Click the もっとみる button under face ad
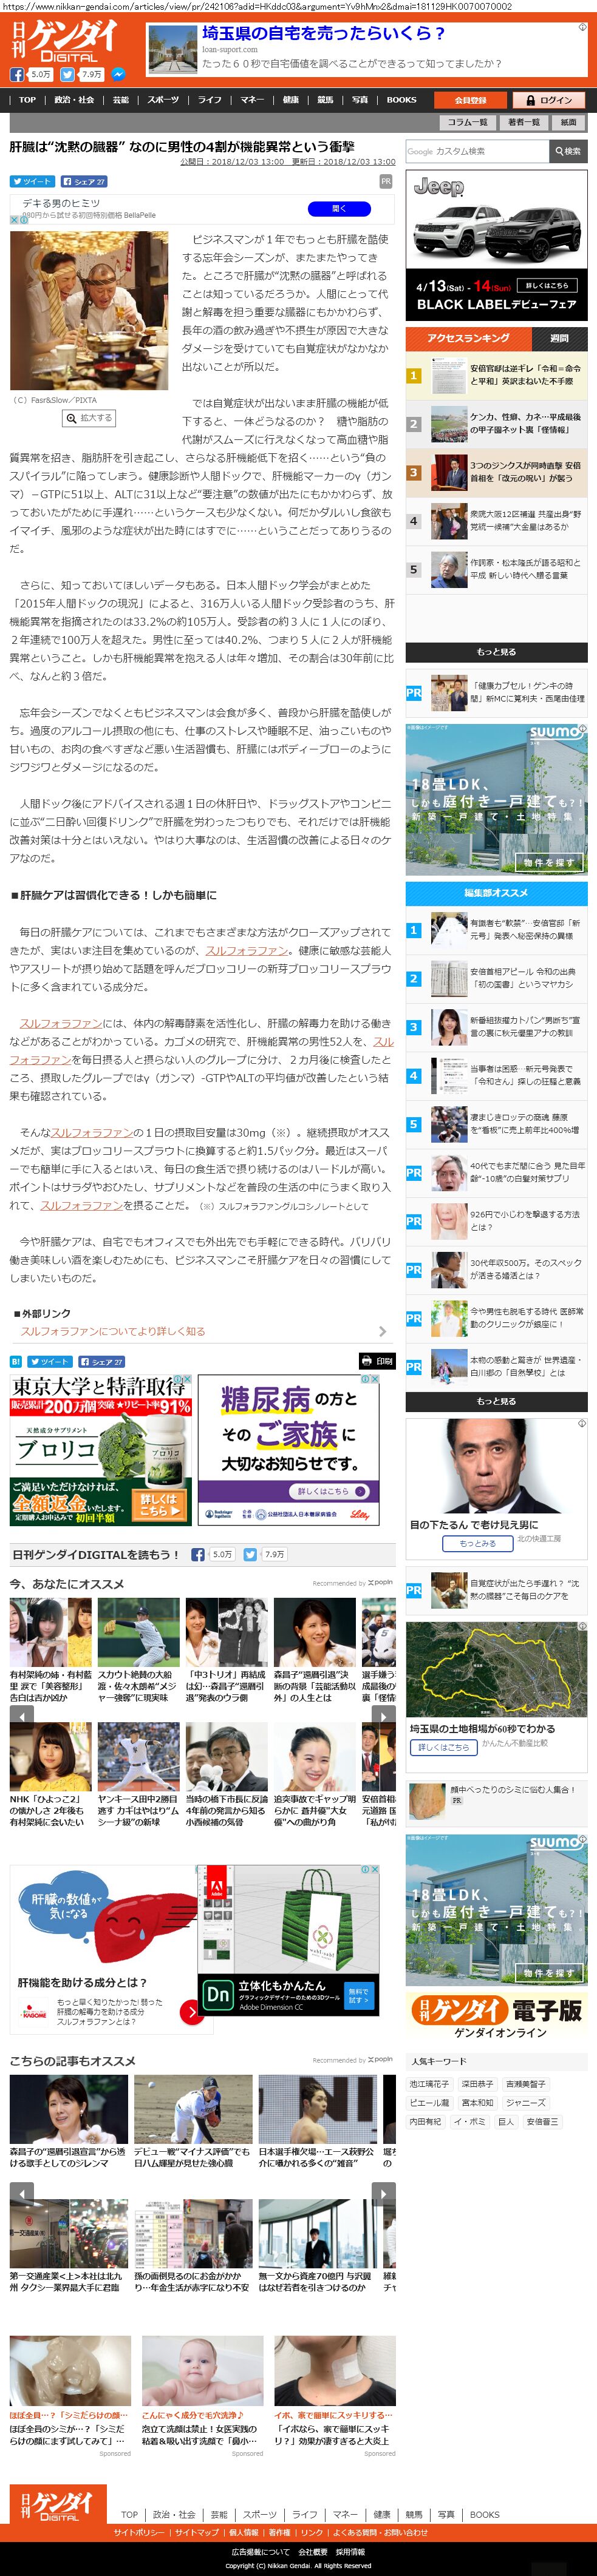Viewport: 597px width, 2576px height. (478, 1543)
